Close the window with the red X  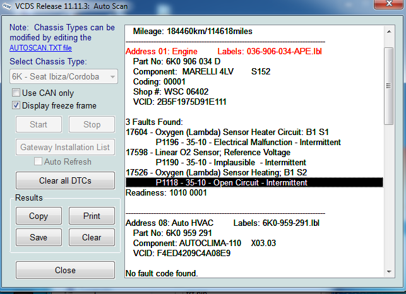click(389, 4)
